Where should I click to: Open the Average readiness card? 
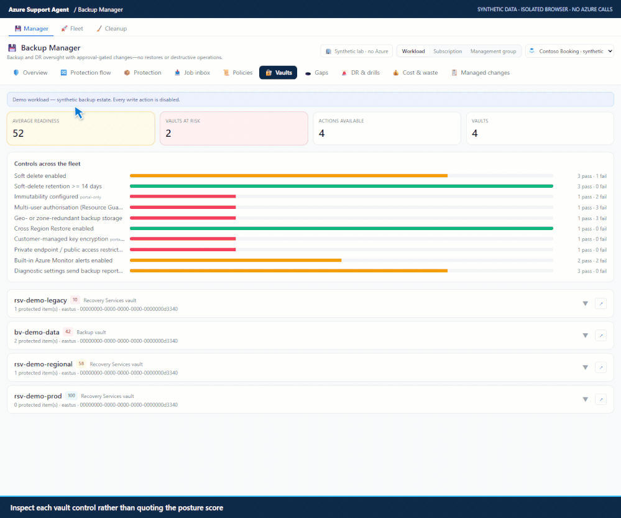pyautogui.click(x=81, y=128)
